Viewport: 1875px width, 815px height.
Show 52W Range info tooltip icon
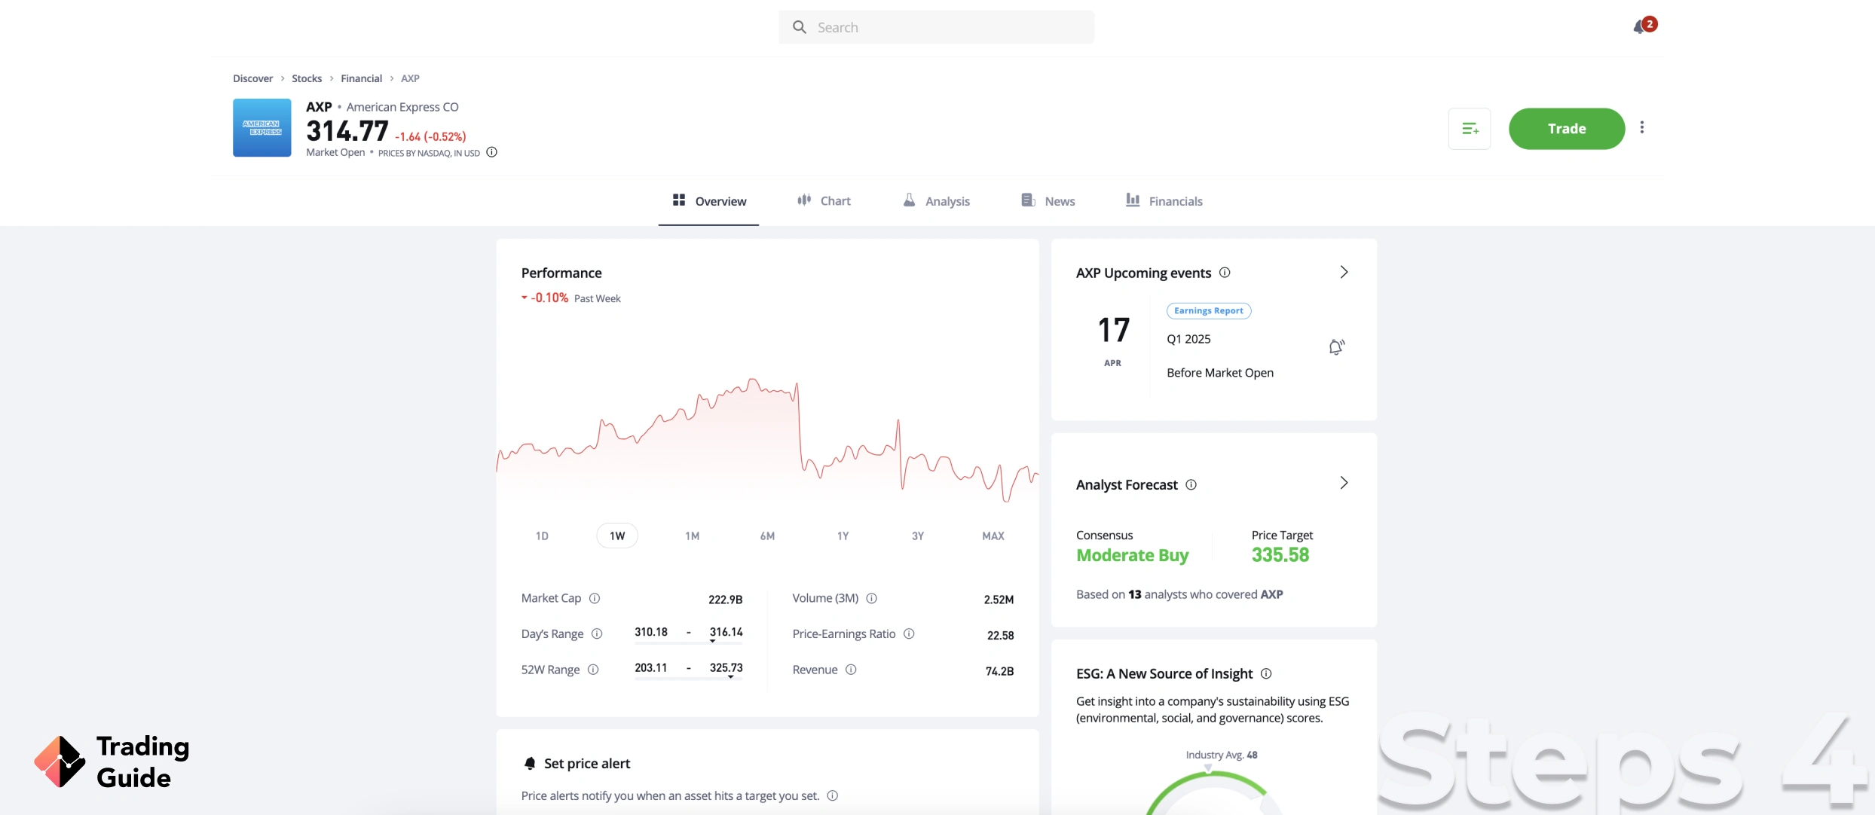point(593,670)
